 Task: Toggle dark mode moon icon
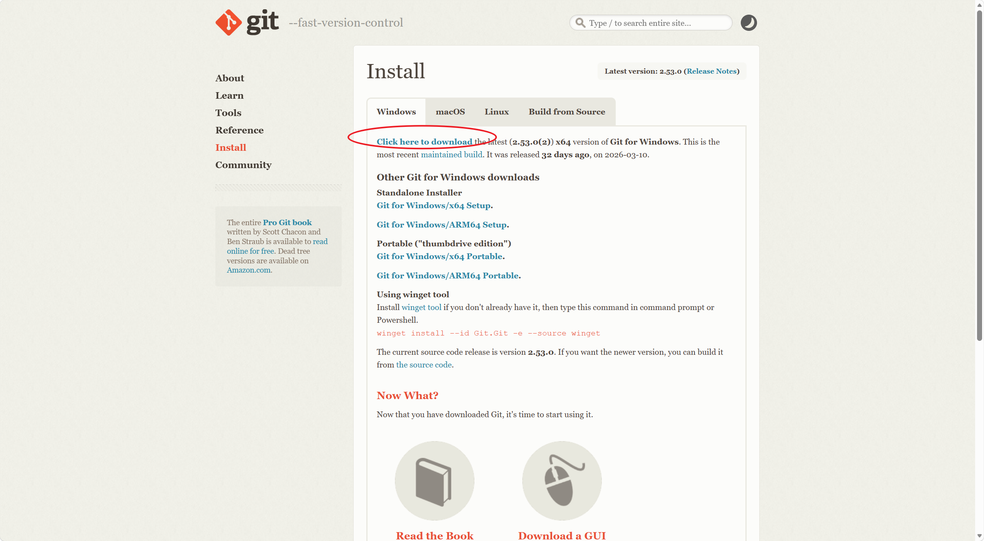[x=748, y=23]
